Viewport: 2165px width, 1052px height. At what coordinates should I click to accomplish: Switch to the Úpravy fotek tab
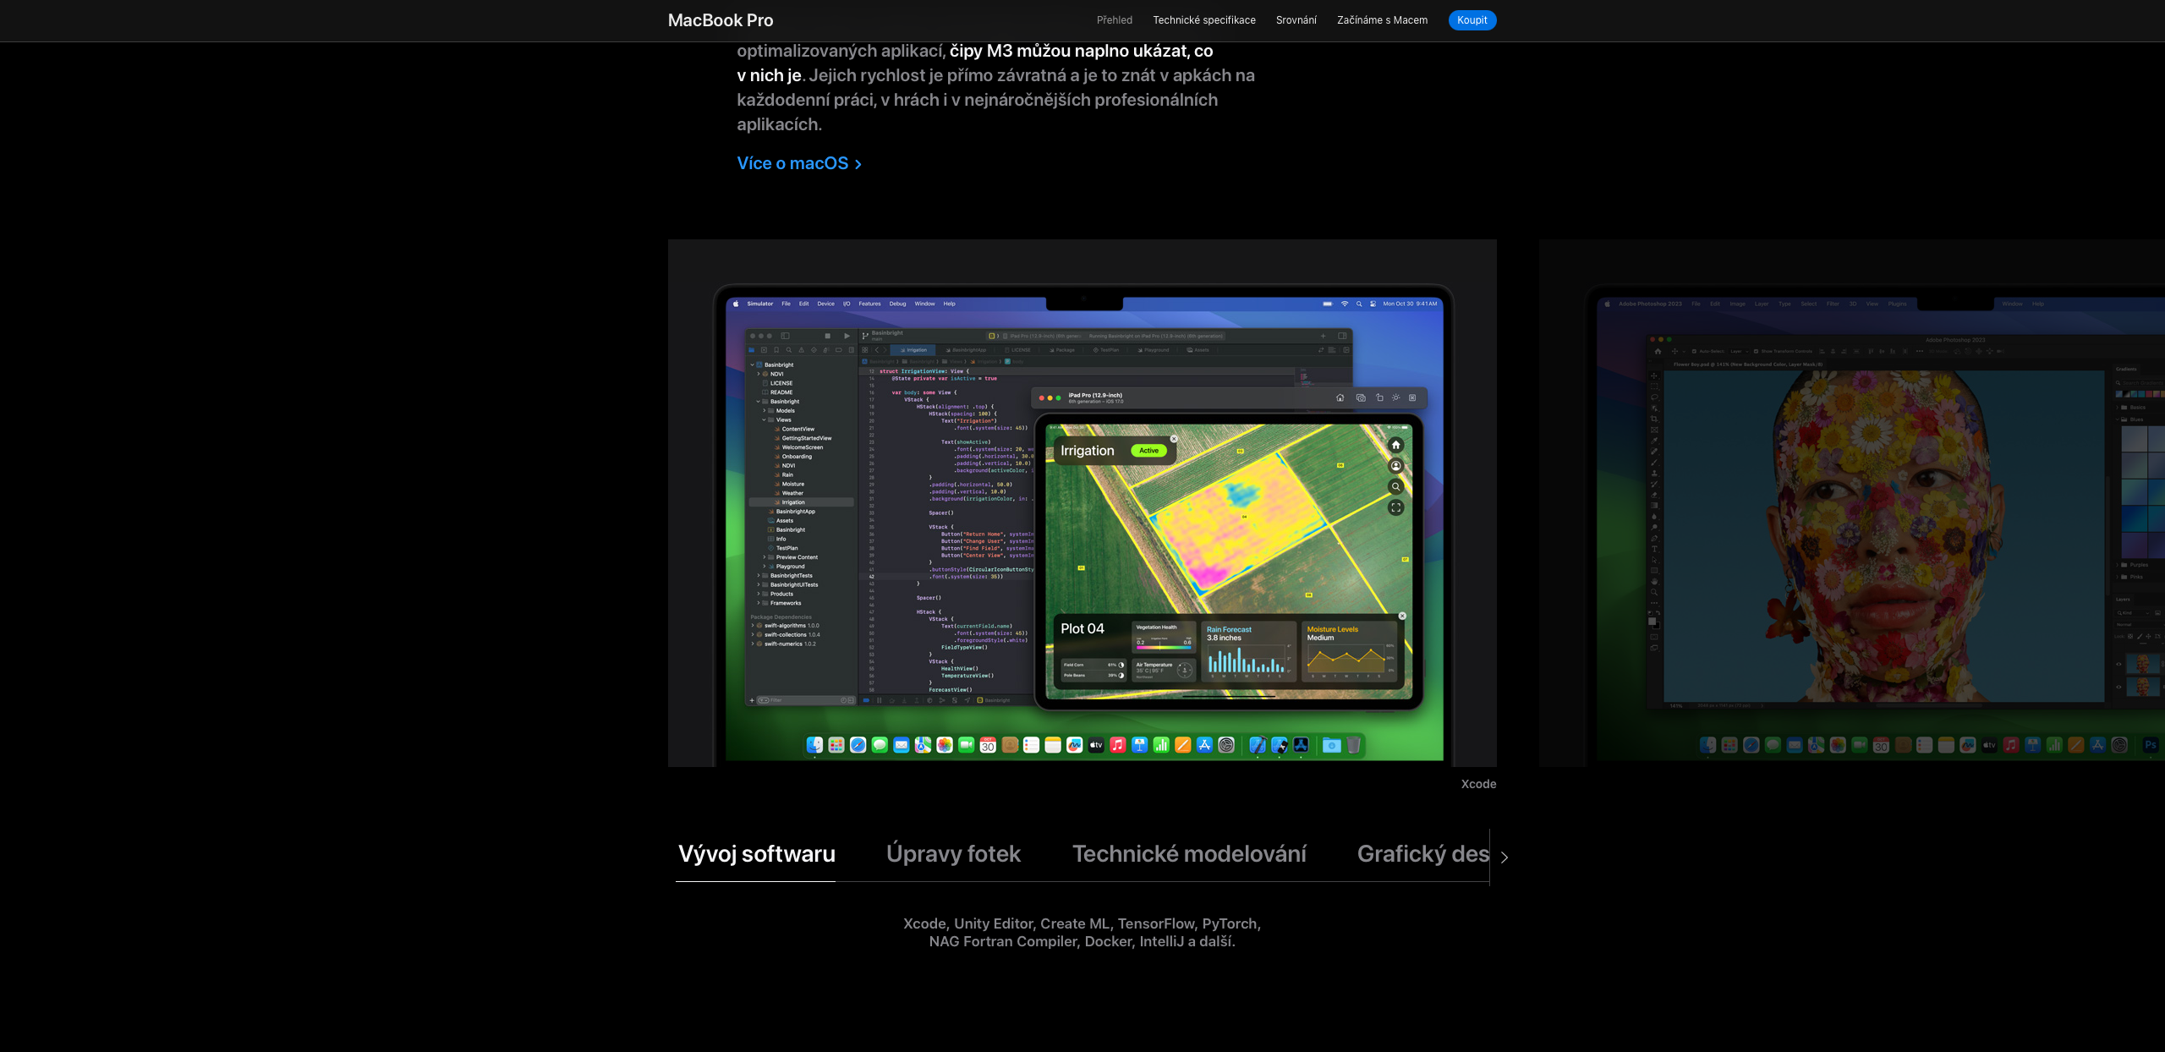(953, 854)
